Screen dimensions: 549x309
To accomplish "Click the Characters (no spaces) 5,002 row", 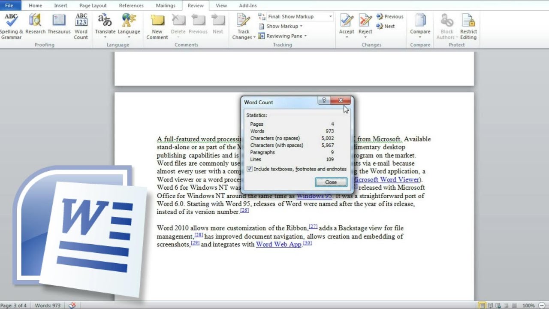I will [292, 138].
